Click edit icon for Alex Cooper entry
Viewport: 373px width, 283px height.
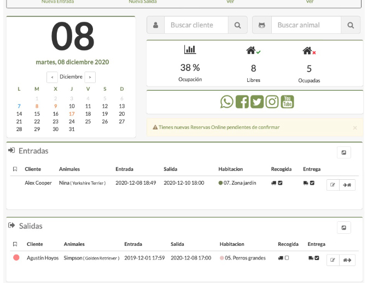[x=333, y=185]
